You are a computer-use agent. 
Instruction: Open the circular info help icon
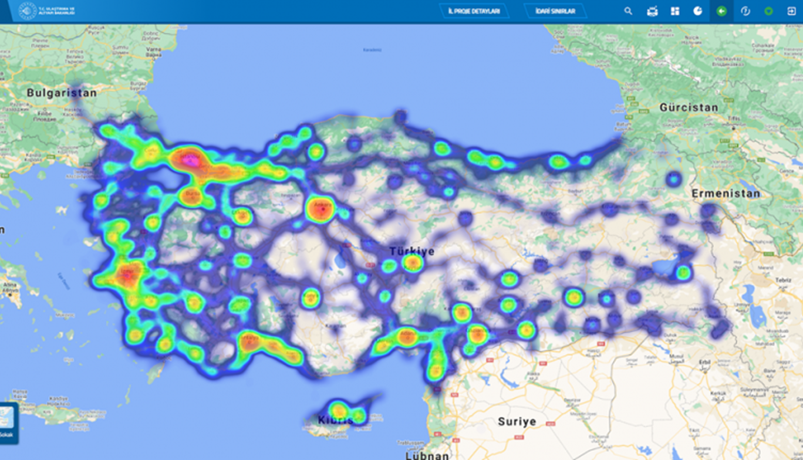745,11
